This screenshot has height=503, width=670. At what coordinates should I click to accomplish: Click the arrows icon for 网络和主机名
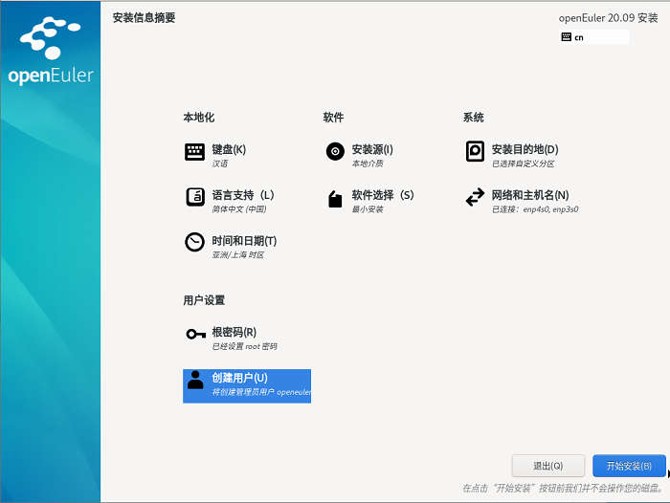point(475,197)
